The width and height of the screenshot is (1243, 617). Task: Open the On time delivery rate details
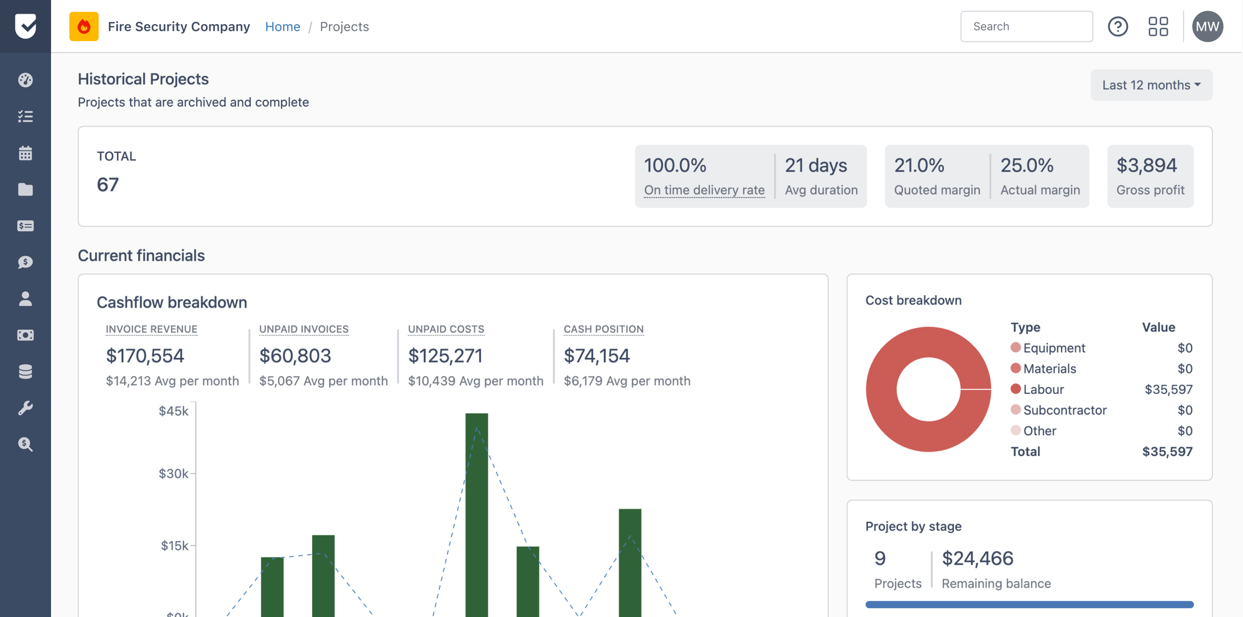click(704, 190)
